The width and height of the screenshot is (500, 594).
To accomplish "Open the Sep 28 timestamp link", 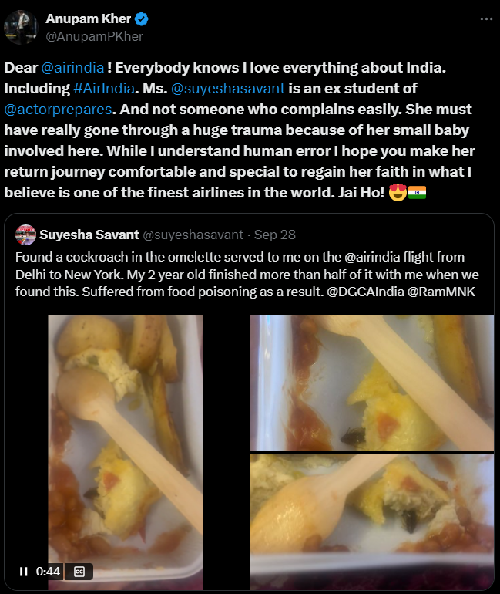I will [x=274, y=235].
